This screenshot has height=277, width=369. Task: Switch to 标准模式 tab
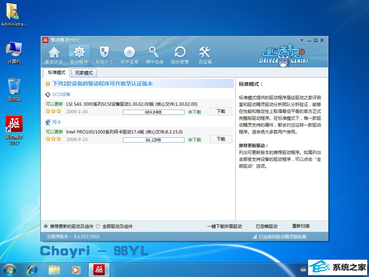tap(57, 72)
